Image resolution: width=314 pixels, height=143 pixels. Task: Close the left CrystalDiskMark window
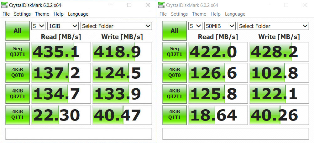[x=148, y=5]
